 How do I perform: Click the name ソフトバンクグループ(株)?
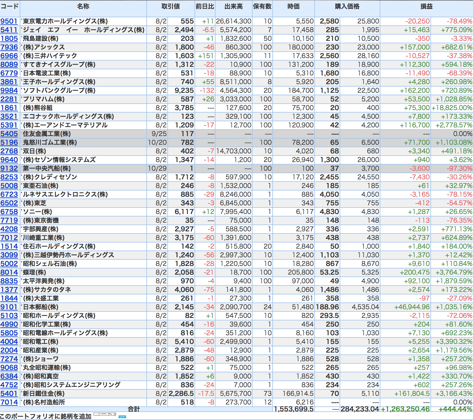(x=59, y=90)
